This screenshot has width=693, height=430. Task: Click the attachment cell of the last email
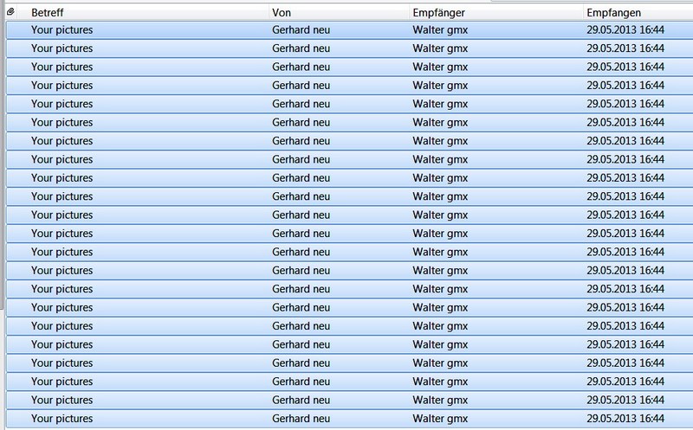12,419
